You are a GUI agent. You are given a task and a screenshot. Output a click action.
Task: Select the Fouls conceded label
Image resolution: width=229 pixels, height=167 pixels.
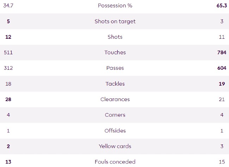coord(115,162)
